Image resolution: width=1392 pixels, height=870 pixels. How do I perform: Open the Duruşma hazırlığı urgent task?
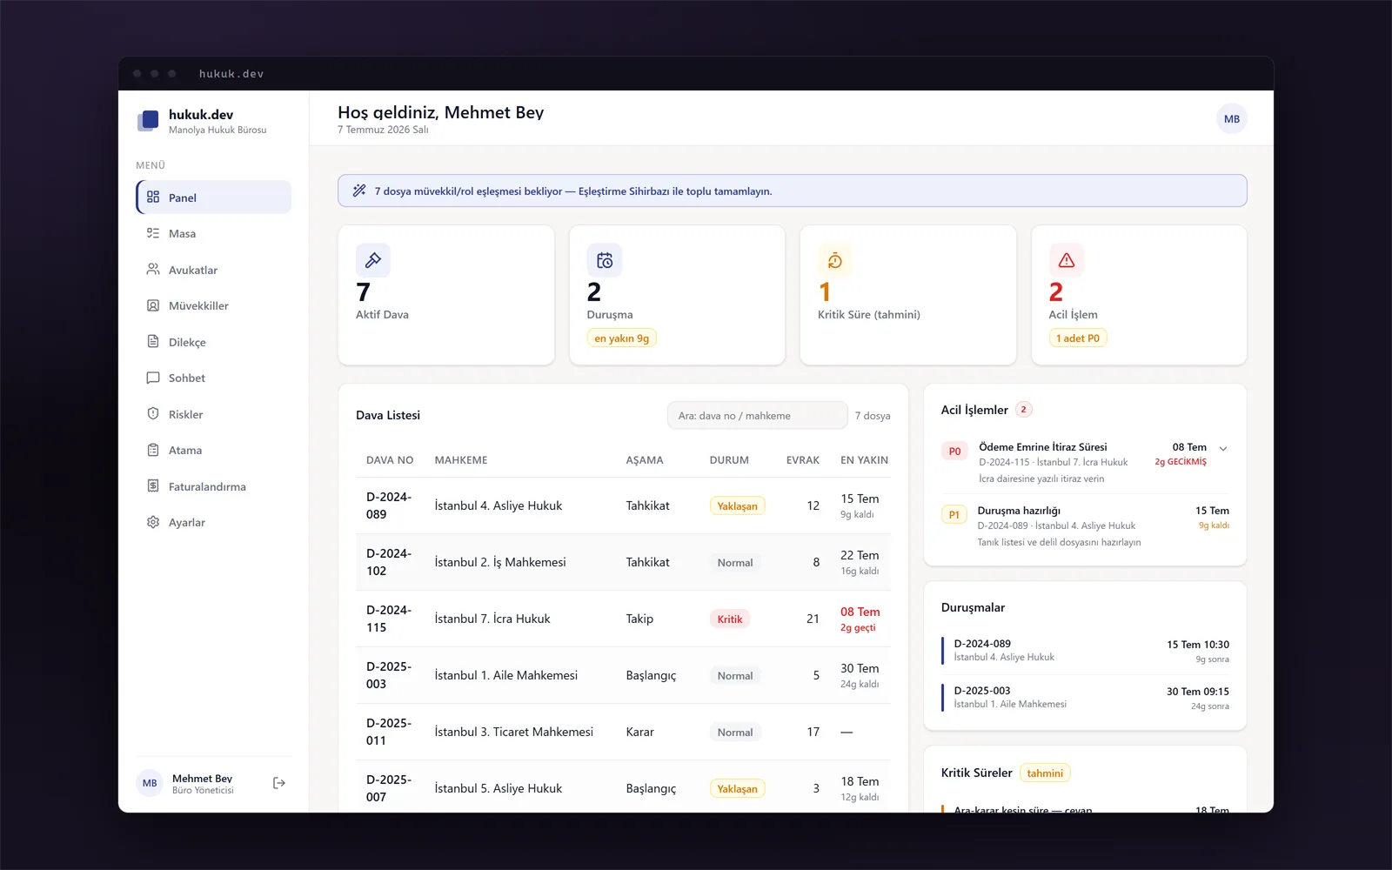1085,525
